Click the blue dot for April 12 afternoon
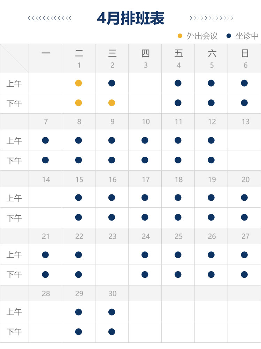Screen dimensions: 261x349 [x=211, y=160]
